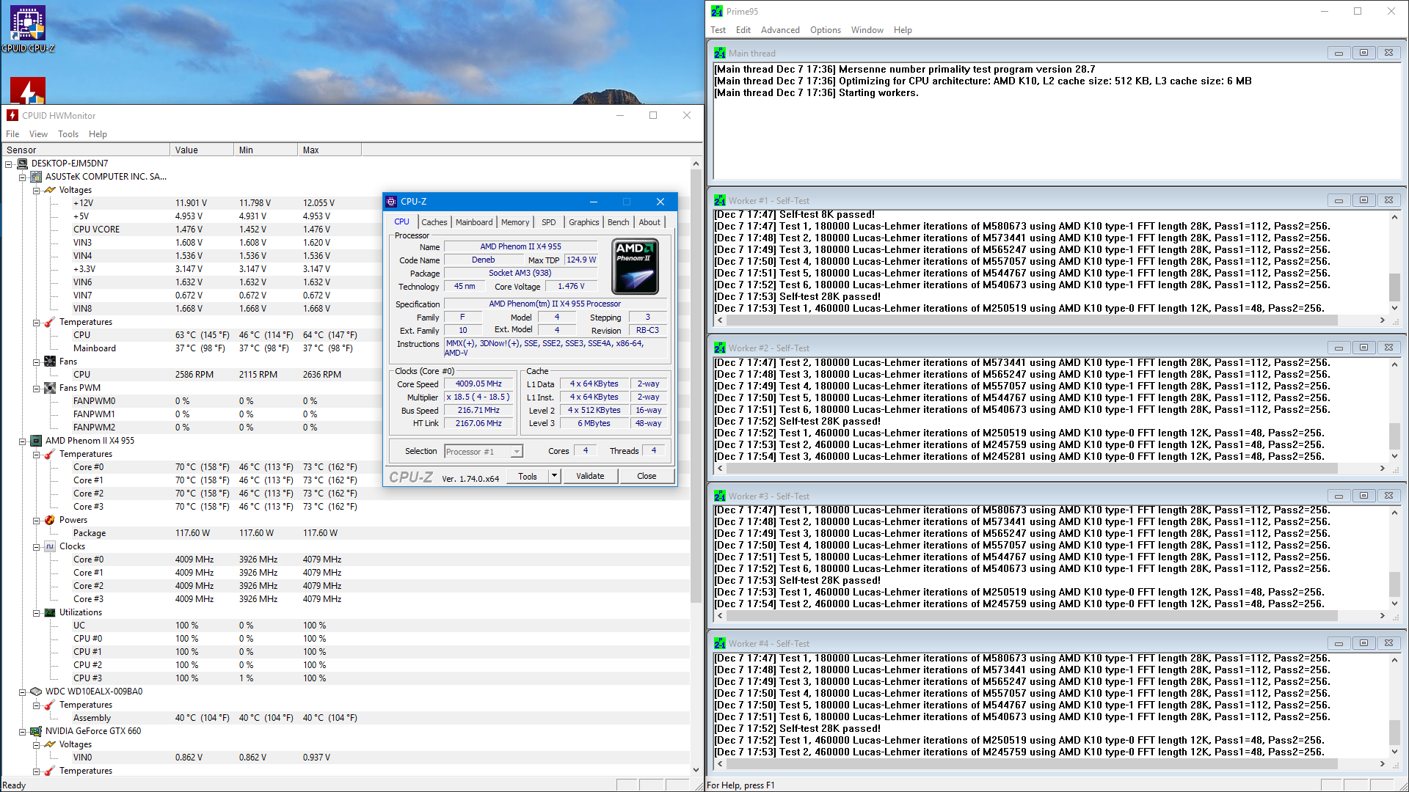Collapse the Utilizations tree section
Image resolution: width=1409 pixels, height=792 pixels.
click(x=36, y=612)
